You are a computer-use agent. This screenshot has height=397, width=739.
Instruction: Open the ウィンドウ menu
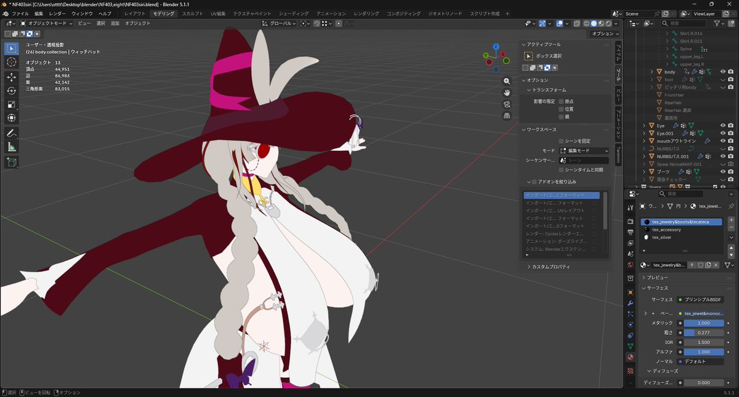pos(82,14)
